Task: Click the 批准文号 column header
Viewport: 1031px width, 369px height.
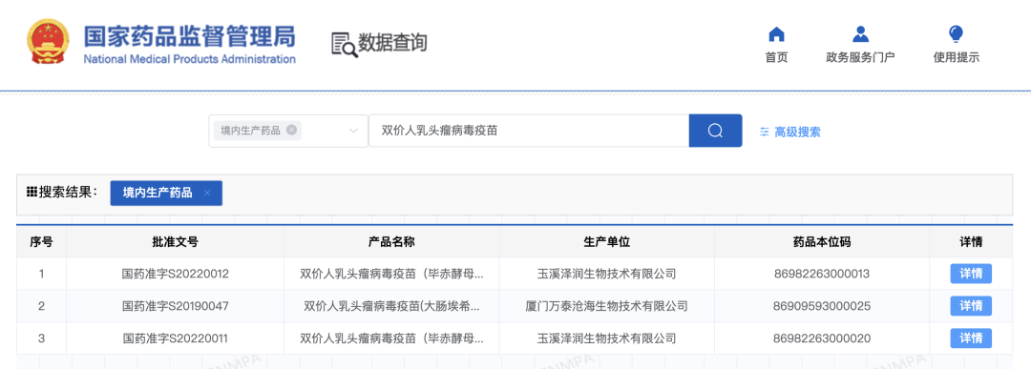Action: (175, 241)
